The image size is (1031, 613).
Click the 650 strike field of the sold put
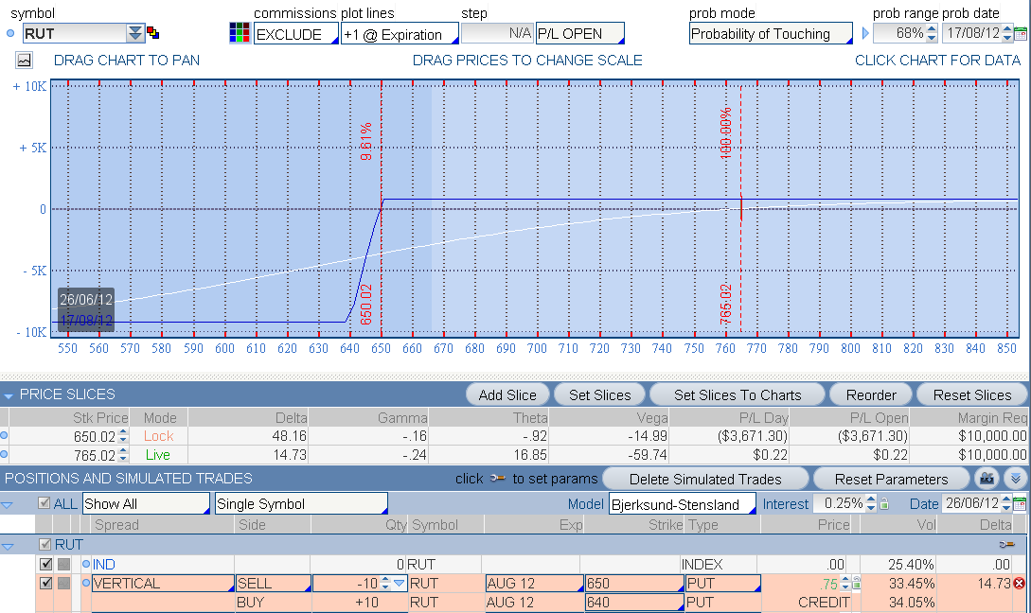(632, 584)
